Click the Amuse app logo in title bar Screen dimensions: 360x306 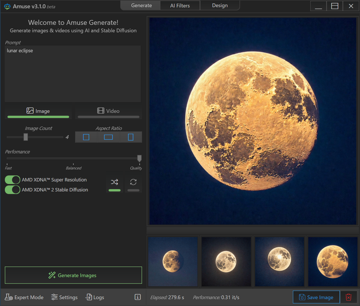[7, 6]
